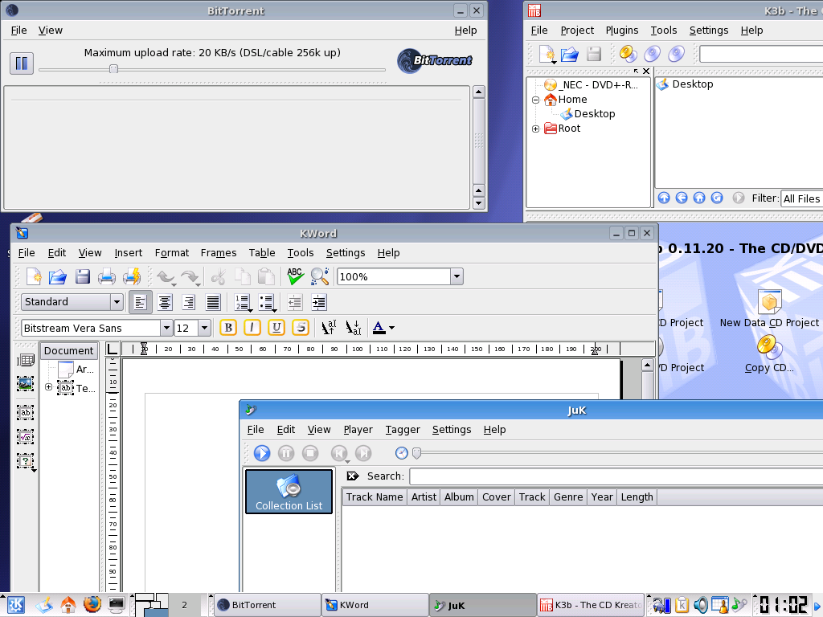Expand the text frameset node in KWord Document tree
This screenshot has width=823, height=617.
click(48, 387)
